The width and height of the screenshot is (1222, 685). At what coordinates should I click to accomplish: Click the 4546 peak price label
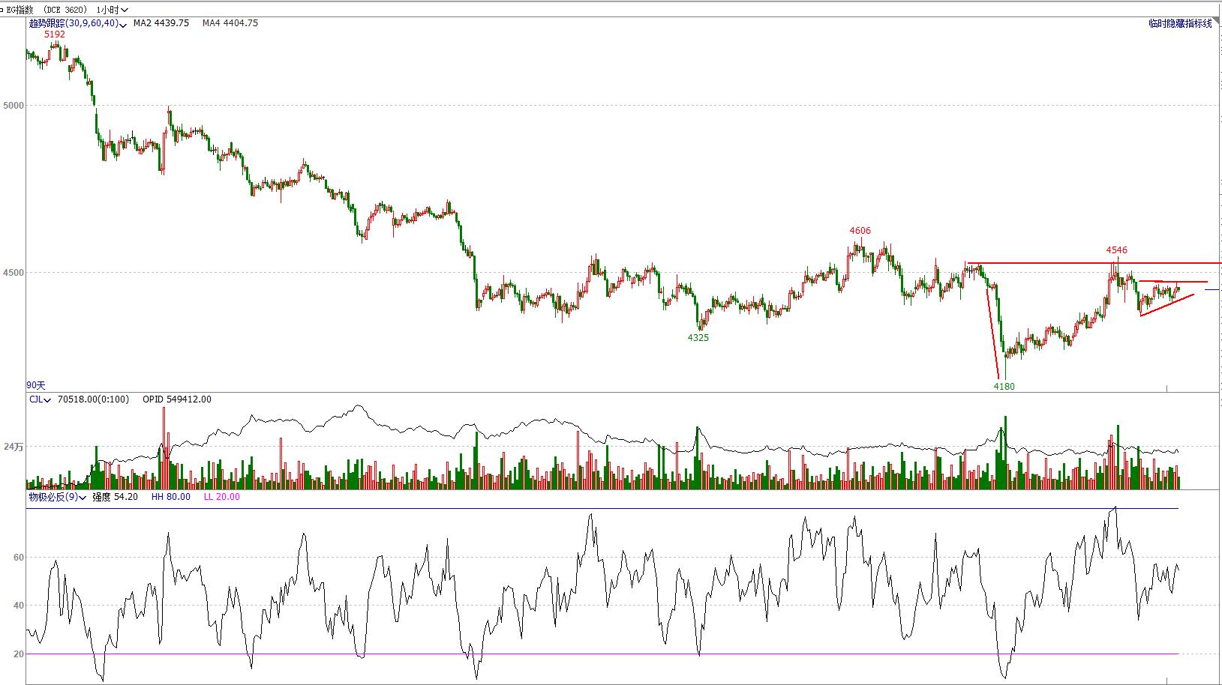tap(1116, 250)
